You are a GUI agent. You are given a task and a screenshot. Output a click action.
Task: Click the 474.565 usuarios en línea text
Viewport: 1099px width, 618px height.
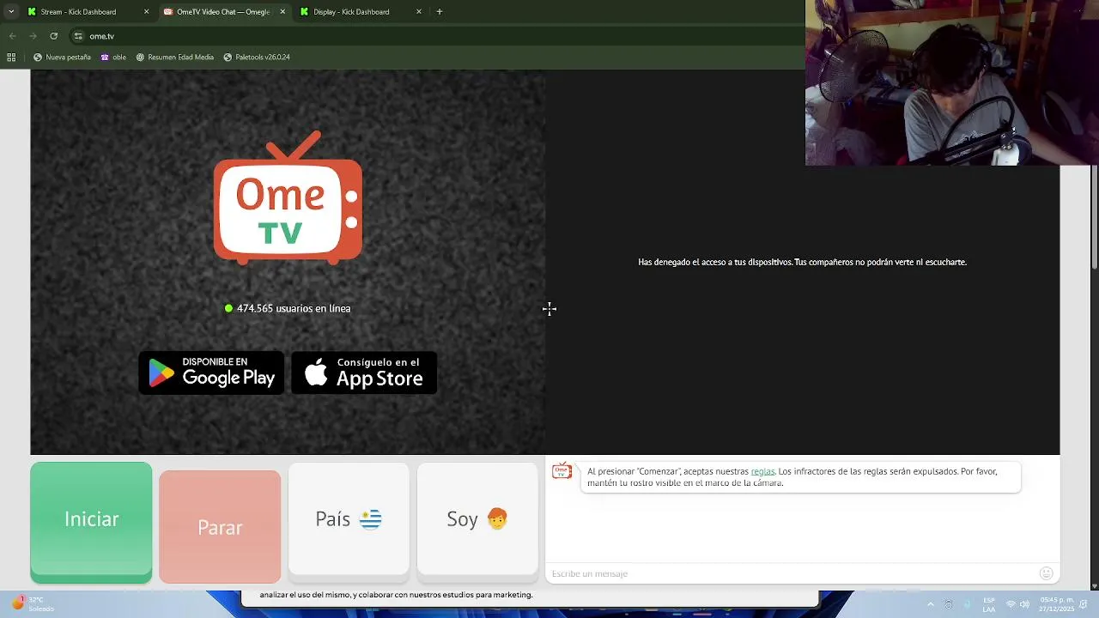[294, 308]
